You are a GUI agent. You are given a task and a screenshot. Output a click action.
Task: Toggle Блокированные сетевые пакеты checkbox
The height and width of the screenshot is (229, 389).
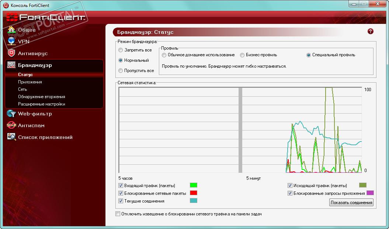pyautogui.click(x=121, y=193)
